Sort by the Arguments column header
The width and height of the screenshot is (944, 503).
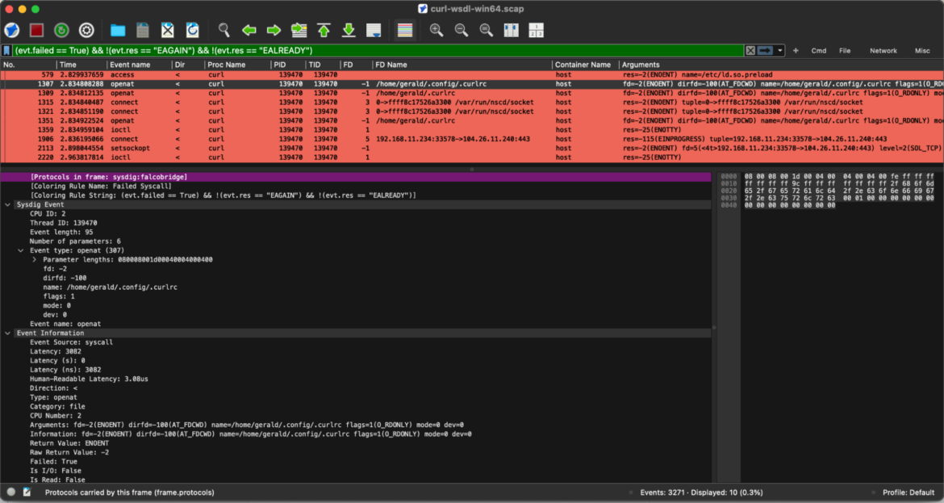point(782,65)
